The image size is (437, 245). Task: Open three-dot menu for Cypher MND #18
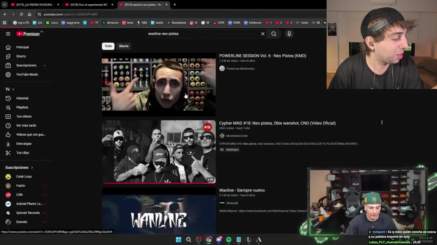coord(382,122)
